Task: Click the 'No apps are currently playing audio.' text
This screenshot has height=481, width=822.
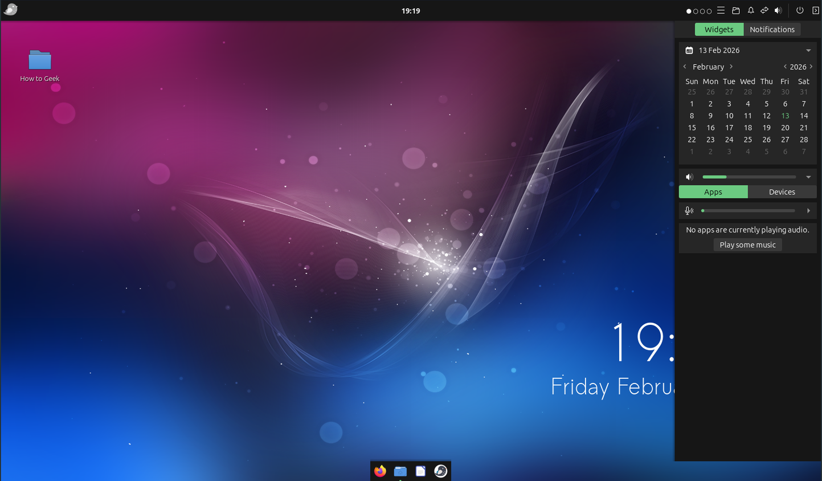Action: [x=747, y=230]
